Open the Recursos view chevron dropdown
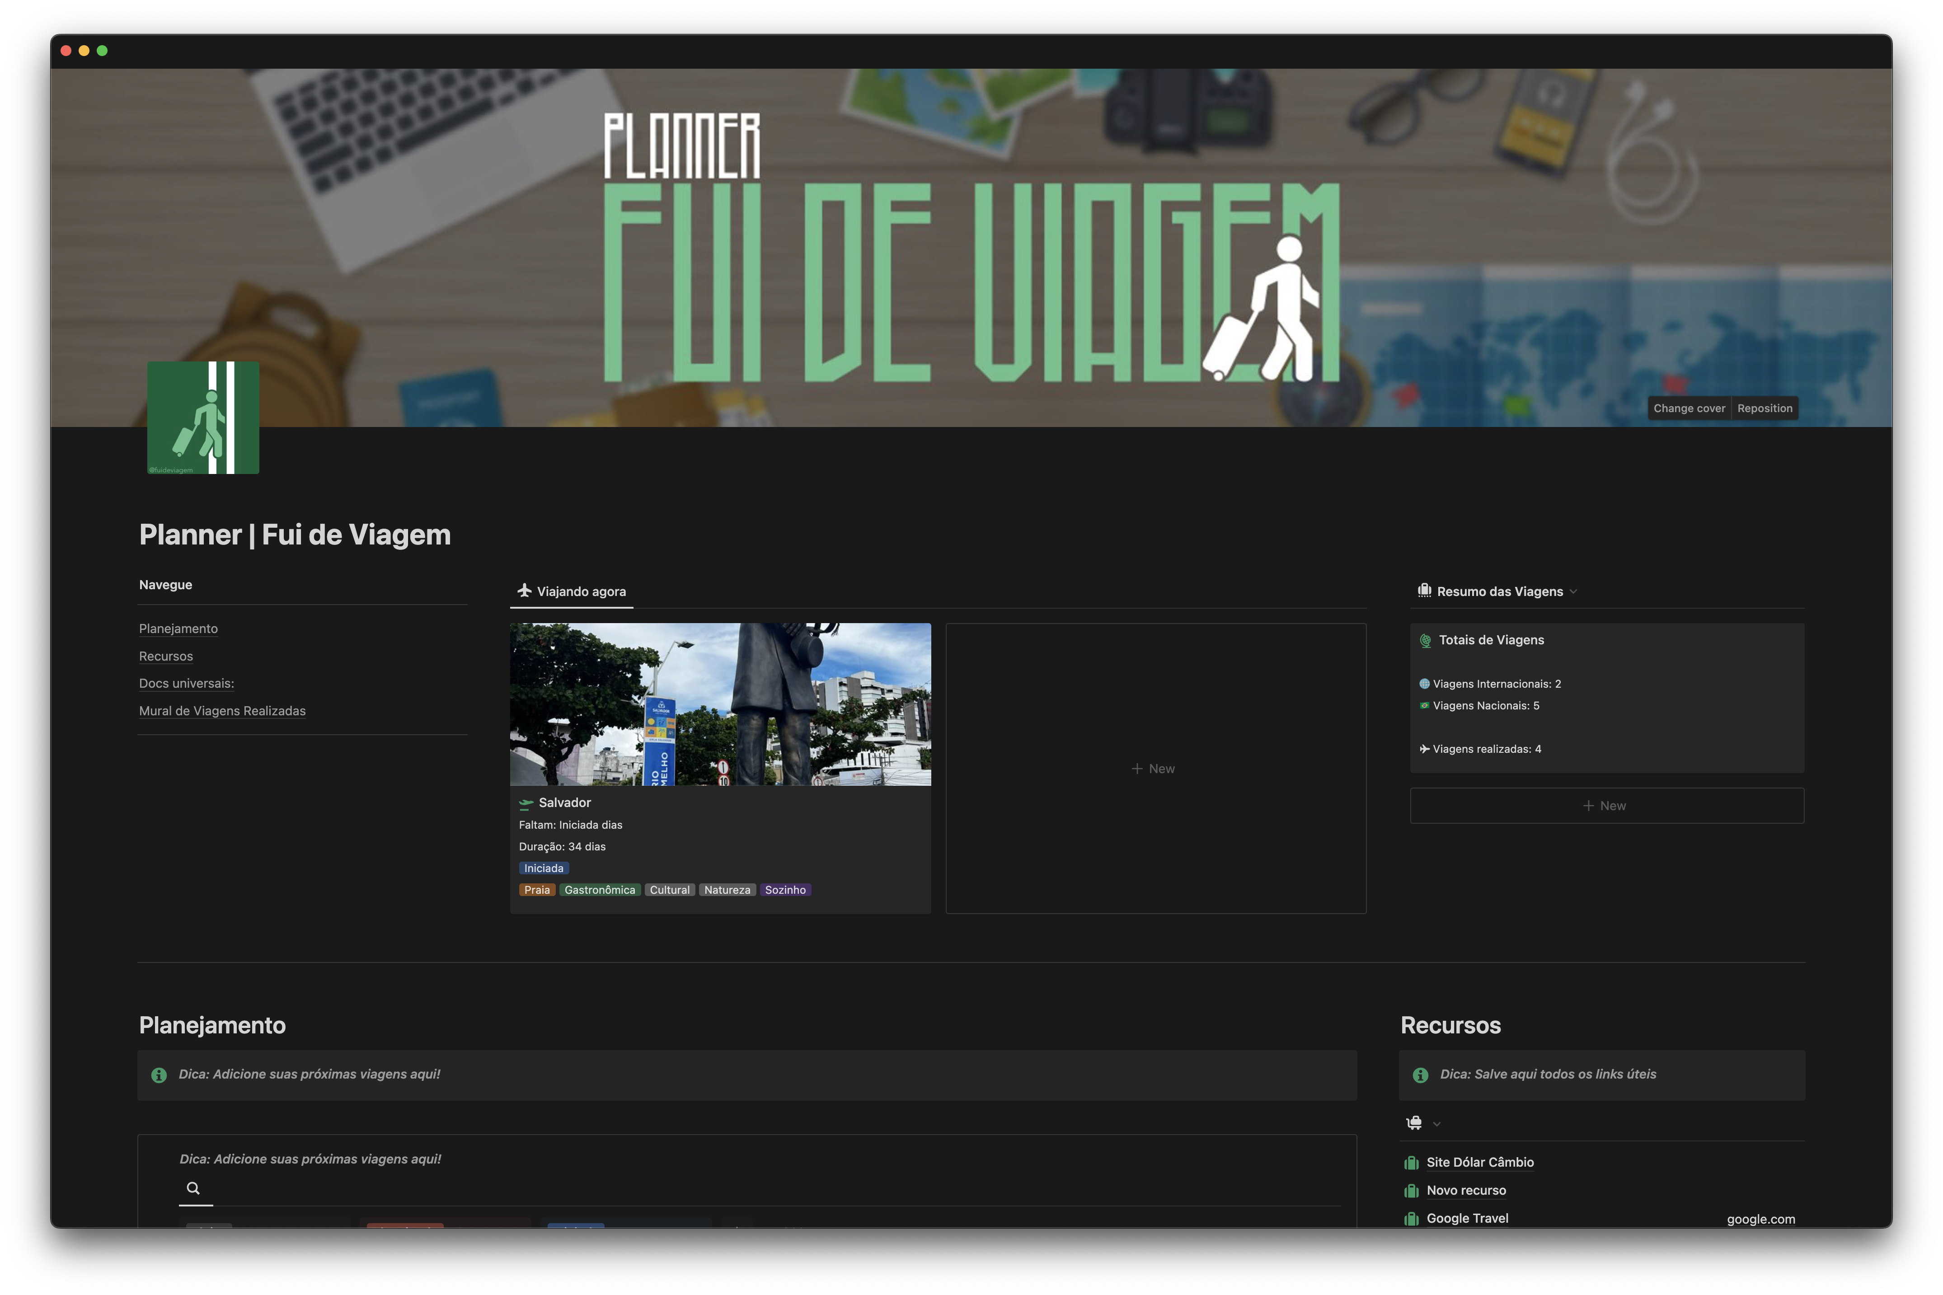Image resolution: width=1943 pixels, height=1295 pixels. point(1437,1123)
